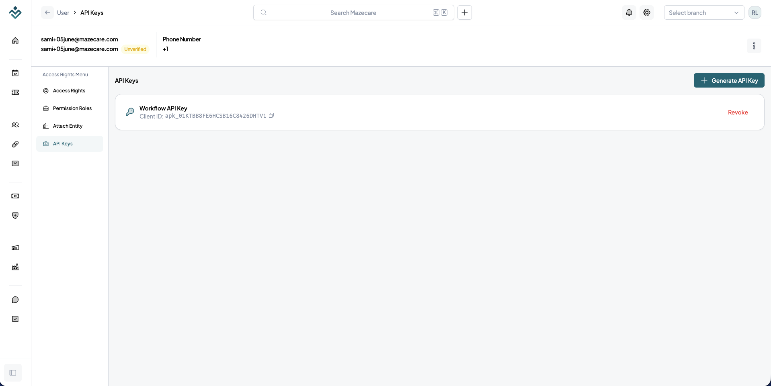Image resolution: width=771 pixels, height=386 pixels.
Task: Open the RL user avatar menu
Action: (x=755, y=12)
